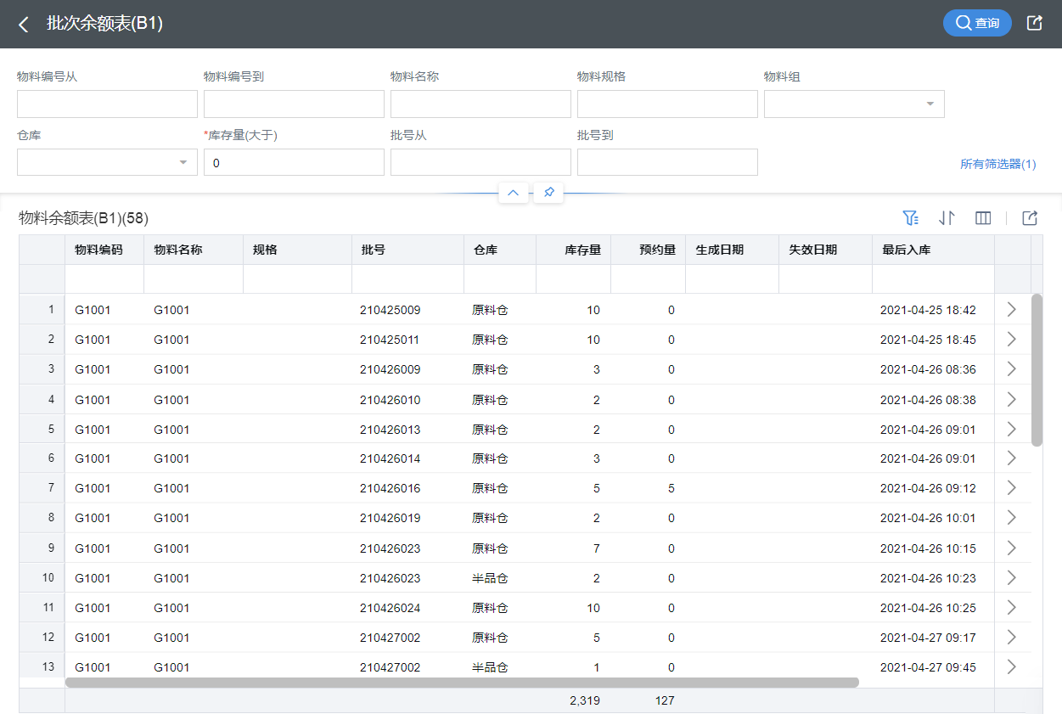
Task: Click the 库存量(大于) input field
Action: pyautogui.click(x=294, y=162)
